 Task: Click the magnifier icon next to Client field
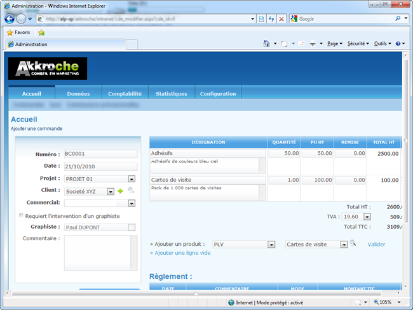[131, 191]
